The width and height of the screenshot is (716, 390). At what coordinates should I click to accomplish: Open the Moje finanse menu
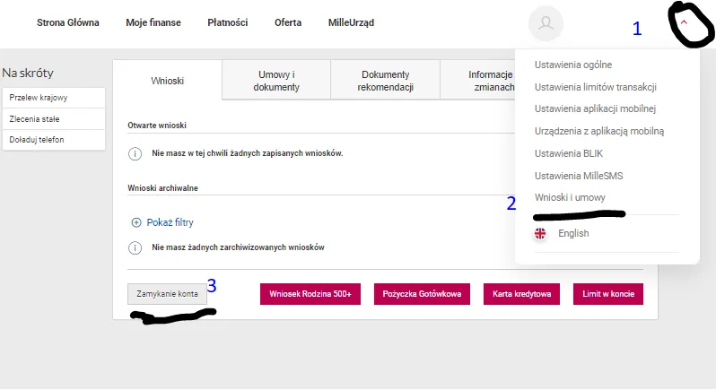coord(153,22)
